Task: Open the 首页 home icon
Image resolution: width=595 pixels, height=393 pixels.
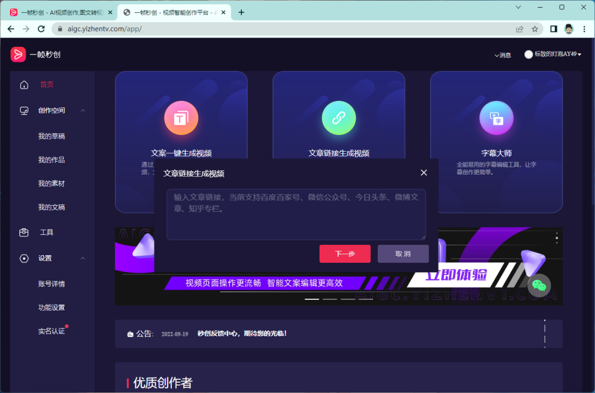Action: pyautogui.click(x=24, y=85)
